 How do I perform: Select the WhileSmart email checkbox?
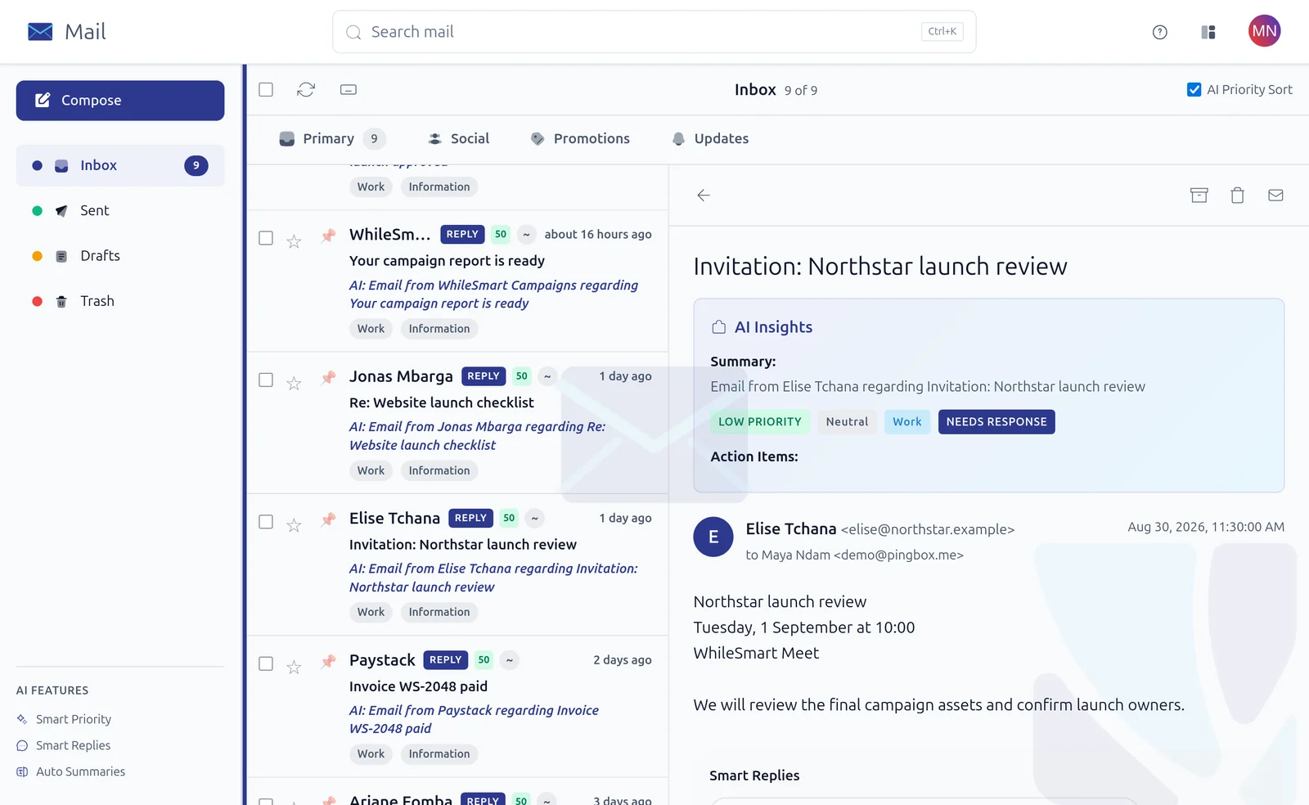coord(266,238)
